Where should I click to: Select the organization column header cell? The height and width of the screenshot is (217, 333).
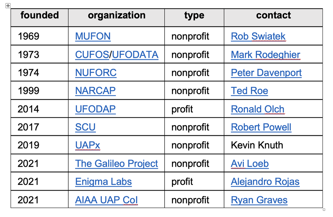116,18
